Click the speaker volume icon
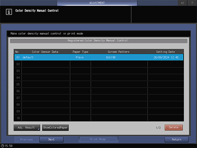 183,3
